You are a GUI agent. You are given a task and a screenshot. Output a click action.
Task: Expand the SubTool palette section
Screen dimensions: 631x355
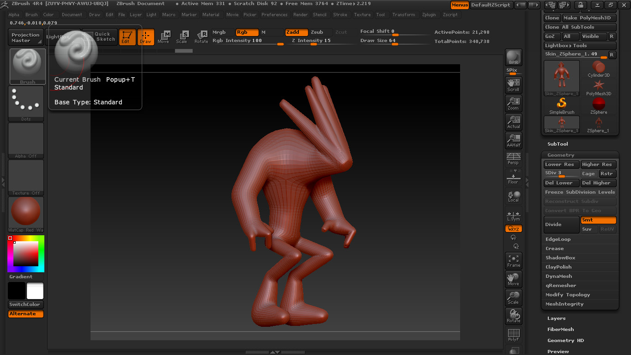click(x=558, y=144)
